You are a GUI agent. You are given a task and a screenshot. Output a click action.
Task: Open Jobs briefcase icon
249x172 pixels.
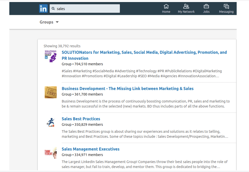(206, 6)
